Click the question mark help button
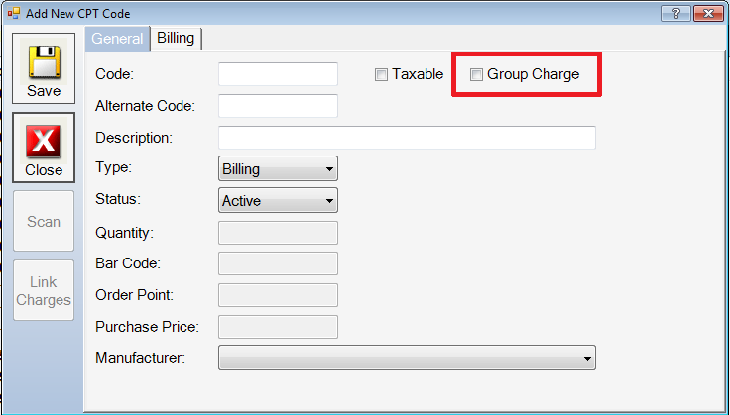 click(676, 14)
